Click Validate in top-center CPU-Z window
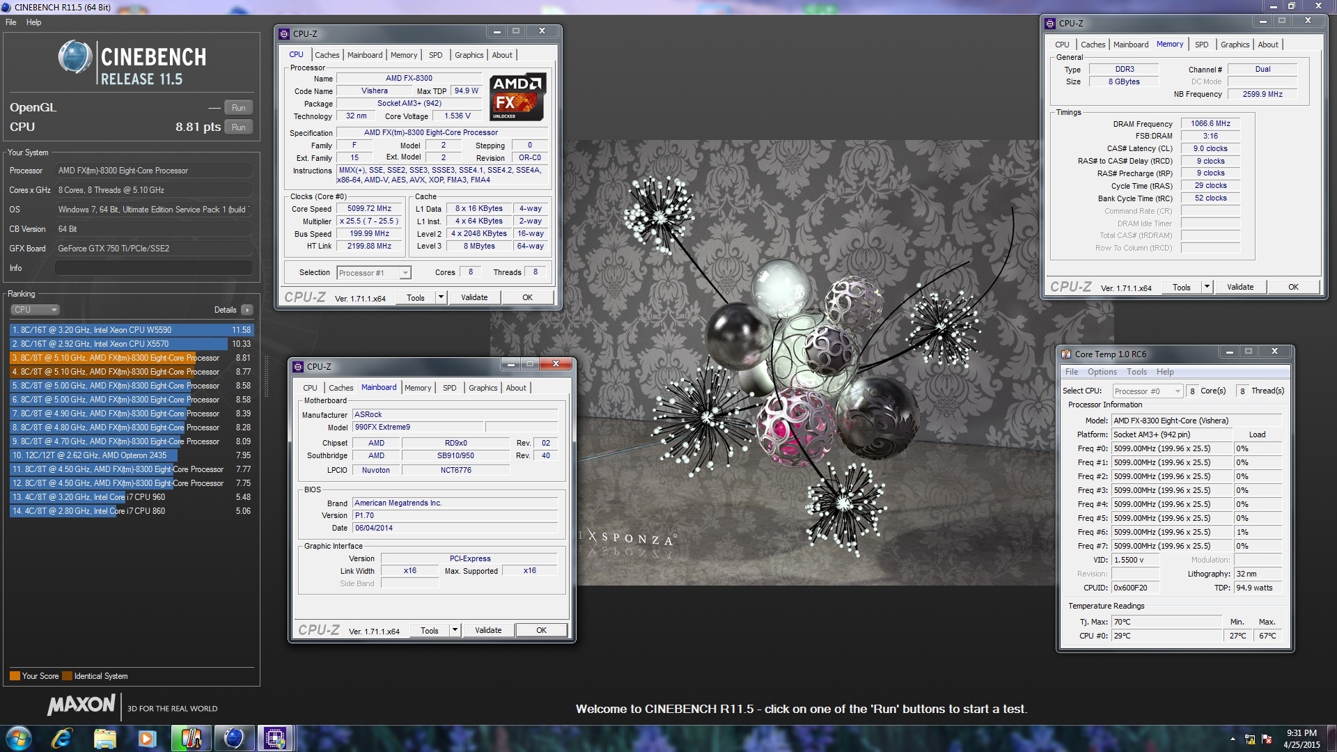This screenshot has height=752, width=1337. click(x=474, y=297)
